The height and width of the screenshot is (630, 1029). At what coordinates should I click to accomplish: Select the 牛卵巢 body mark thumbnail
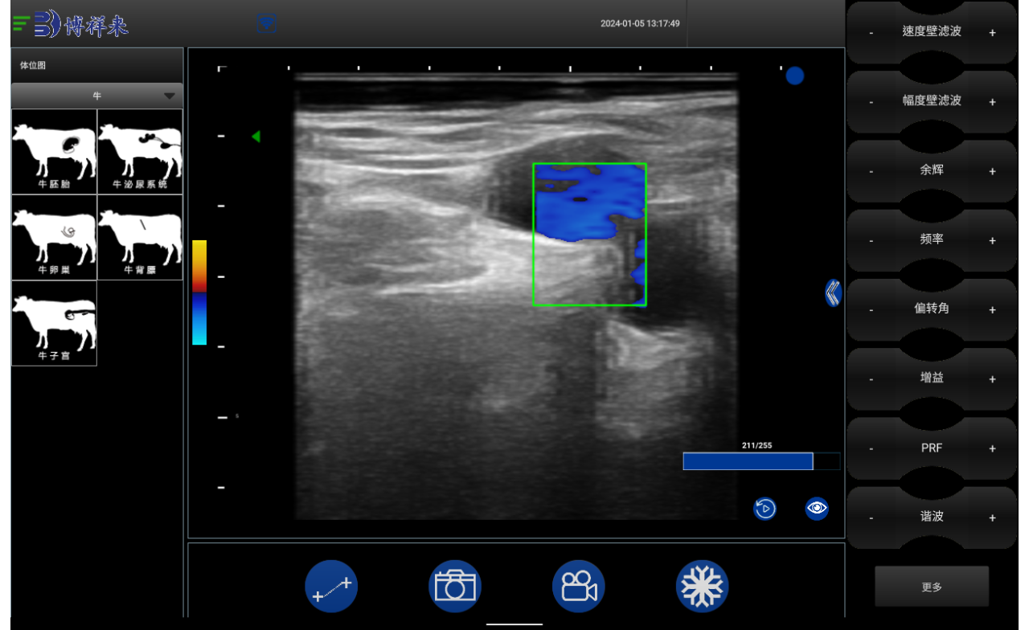click(54, 237)
